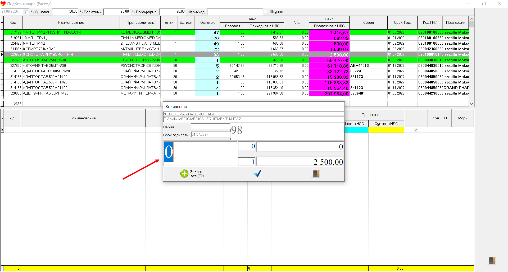Click the Серия input field in dialog
This screenshot has width=508, height=272.
(211, 126)
